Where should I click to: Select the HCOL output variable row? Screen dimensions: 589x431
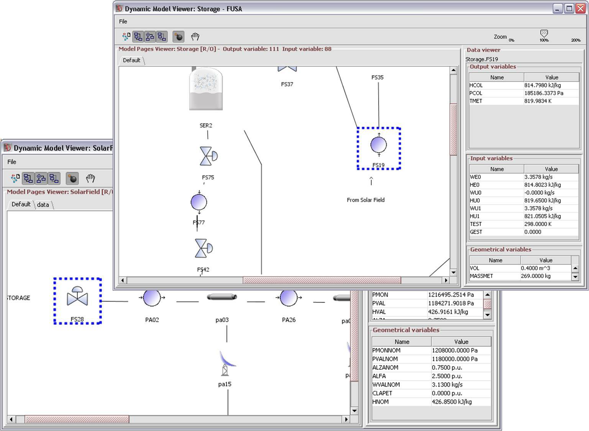[524, 85]
